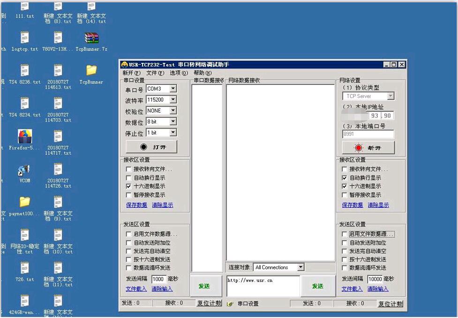
Task: Open the 115200 baud rate dropdown
Action: (173, 99)
